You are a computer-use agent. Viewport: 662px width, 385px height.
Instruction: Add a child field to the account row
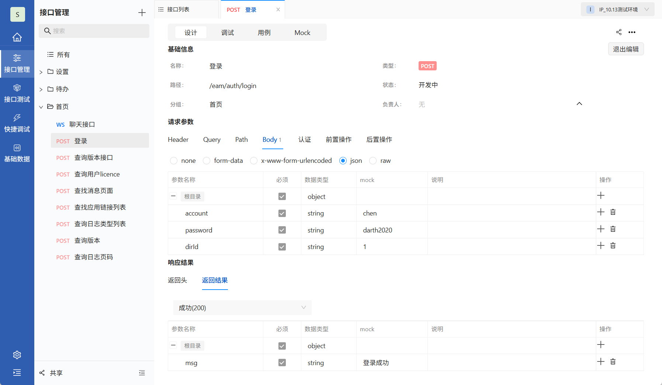(601, 212)
